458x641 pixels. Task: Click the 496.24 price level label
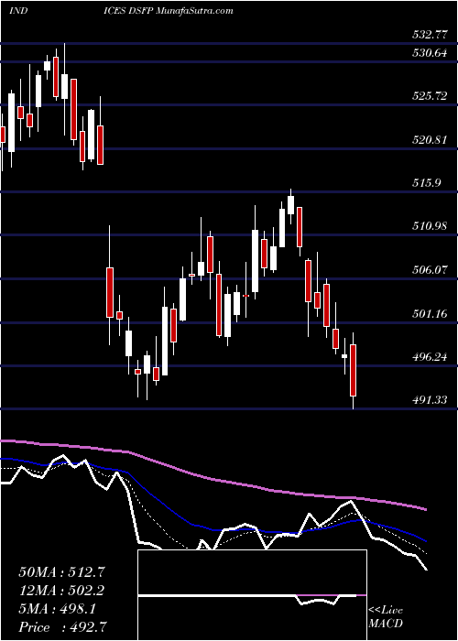pyautogui.click(x=430, y=357)
